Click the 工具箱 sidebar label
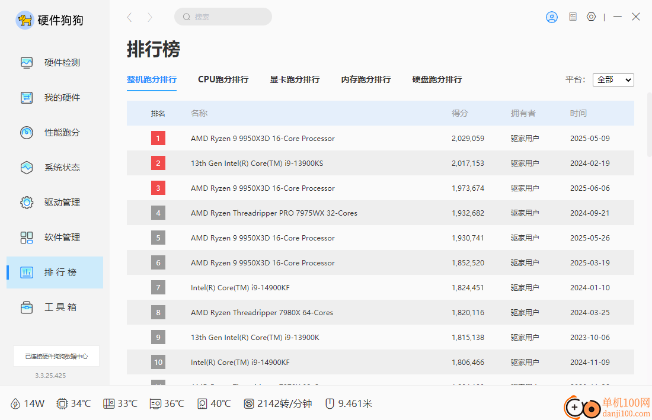The image size is (652, 420). pyautogui.click(x=60, y=307)
